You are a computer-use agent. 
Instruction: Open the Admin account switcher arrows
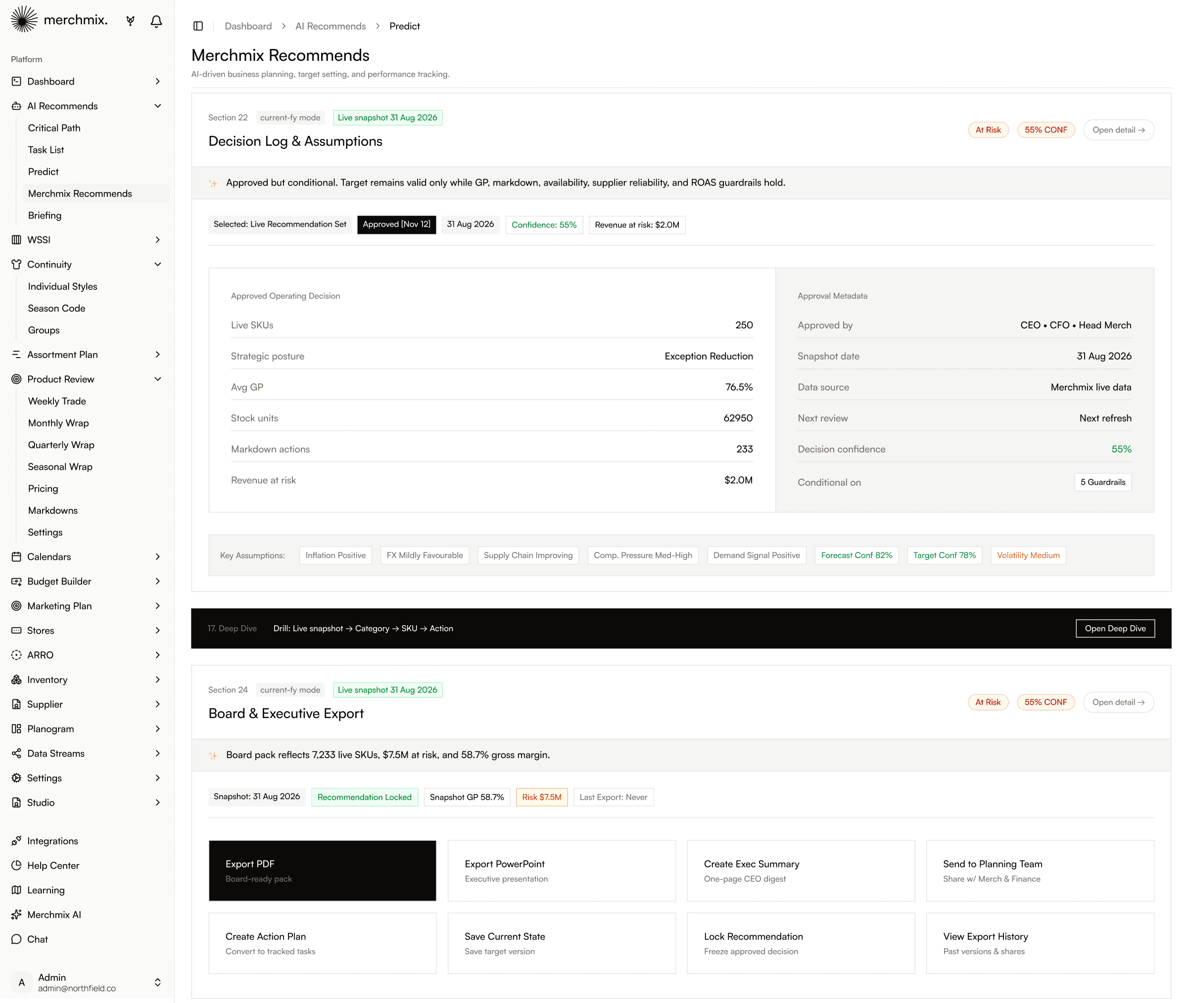[x=157, y=983]
